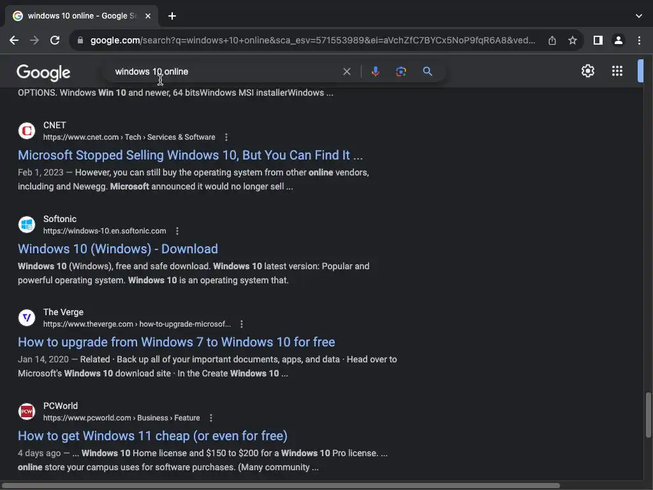The width and height of the screenshot is (653, 490).
Task: Open How to upgrade from Windows 7 article
Action: point(177,342)
